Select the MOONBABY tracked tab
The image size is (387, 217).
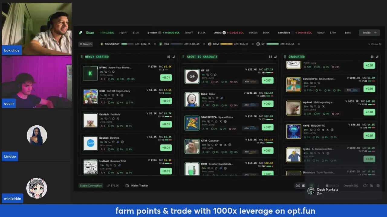(x=125, y=44)
